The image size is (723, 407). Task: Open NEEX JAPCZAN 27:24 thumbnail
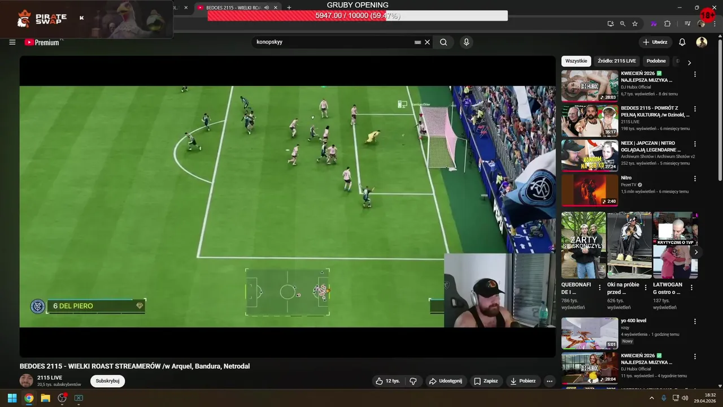pyautogui.click(x=590, y=155)
